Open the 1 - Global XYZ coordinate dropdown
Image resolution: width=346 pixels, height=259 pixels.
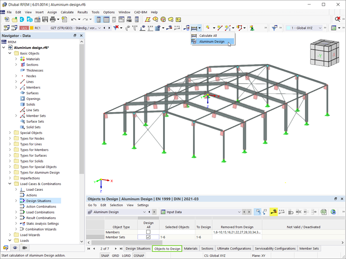pyautogui.click(x=304, y=28)
